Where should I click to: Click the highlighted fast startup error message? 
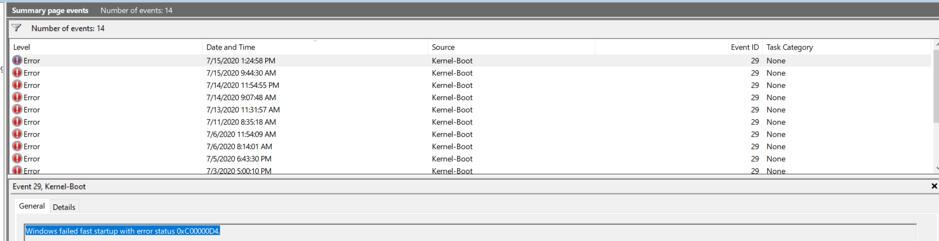tap(122, 231)
